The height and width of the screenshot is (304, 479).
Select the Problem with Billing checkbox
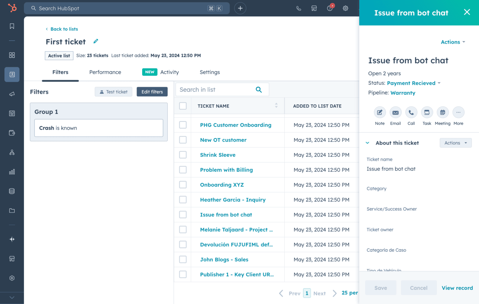(x=183, y=170)
